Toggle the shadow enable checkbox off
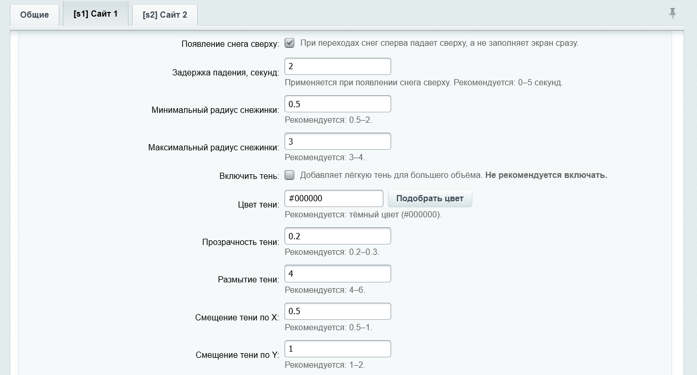Screen dimensions: 697x375 click(x=289, y=176)
